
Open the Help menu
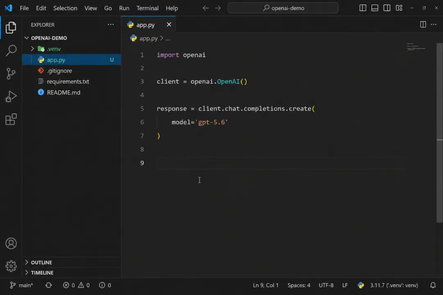pos(172,8)
